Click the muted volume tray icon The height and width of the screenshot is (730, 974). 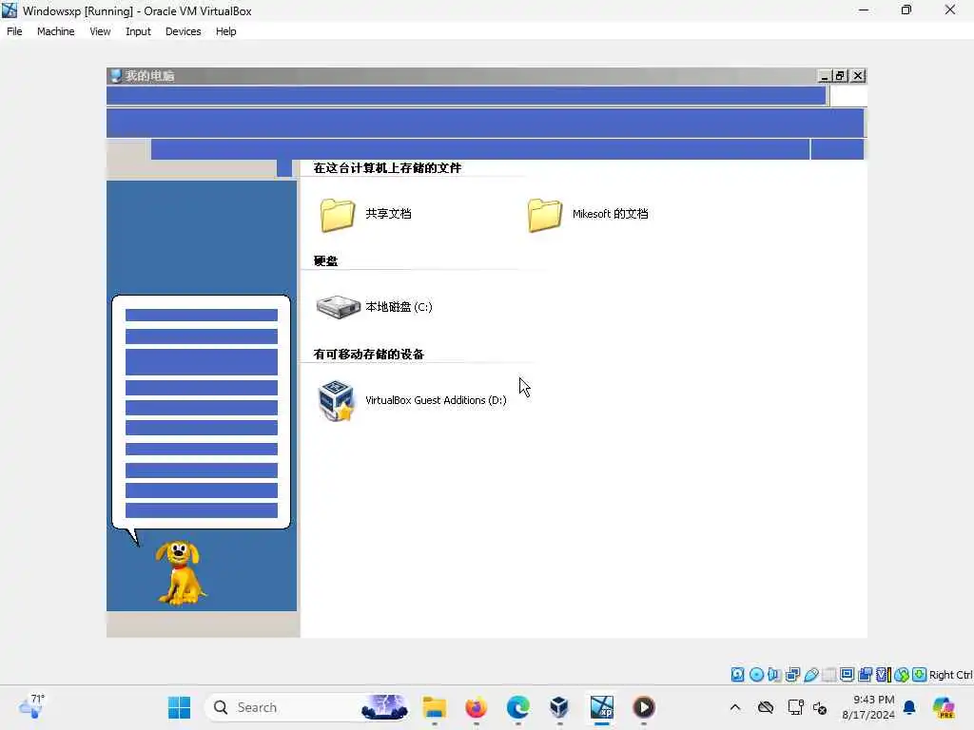[820, 707]
